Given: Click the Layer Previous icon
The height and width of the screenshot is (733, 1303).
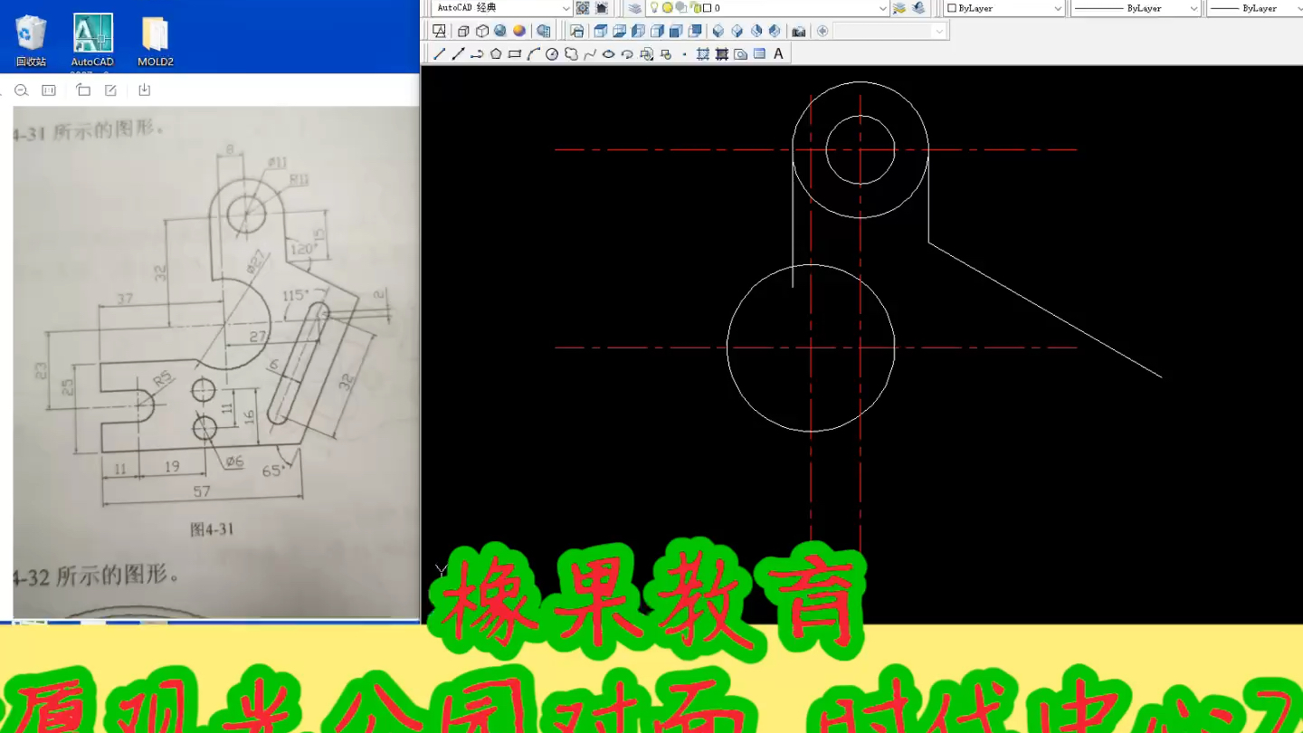Looking at the screenshot, I should 918,8.
